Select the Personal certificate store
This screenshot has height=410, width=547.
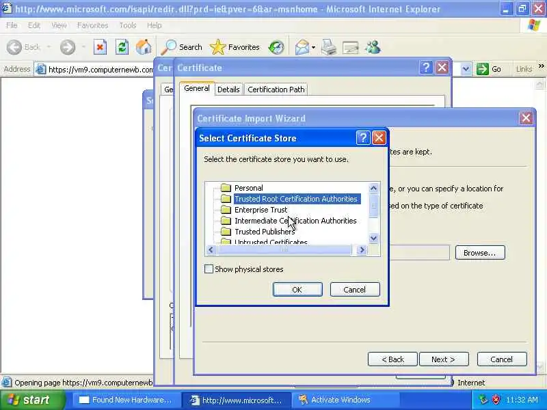pyautogui.click(x=249, y=188)
